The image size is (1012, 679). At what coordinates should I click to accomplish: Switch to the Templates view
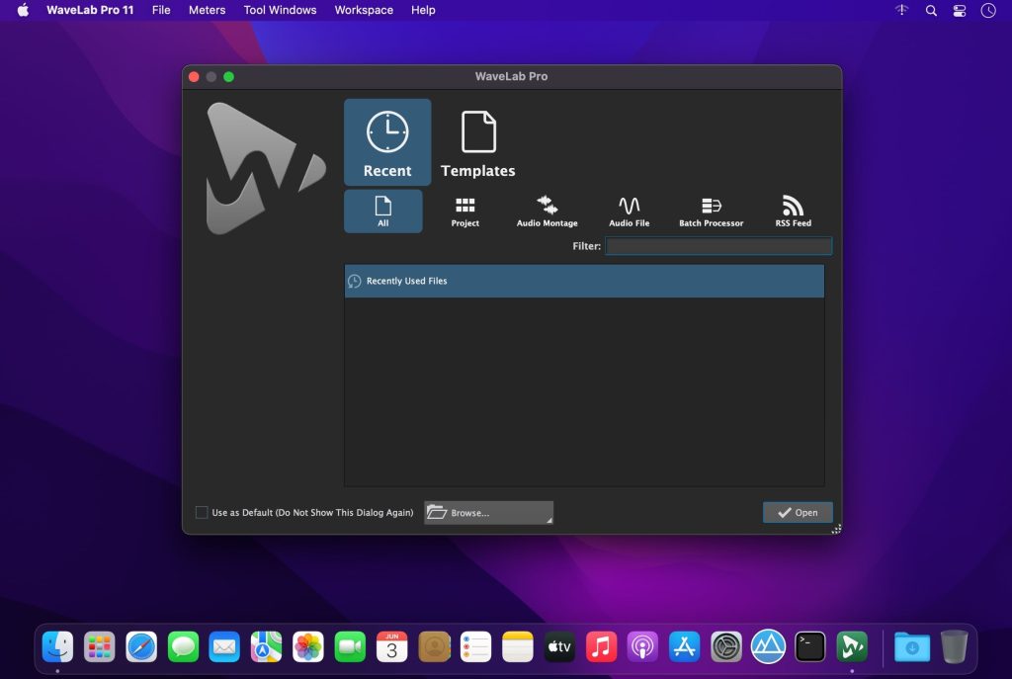tap(477, 141)
